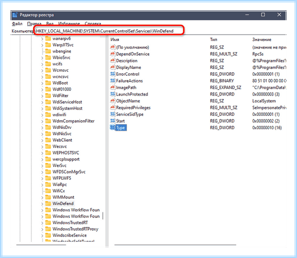Image resolution: width=297 pixels, height=258 pixels.
Task: Click the RpcSs value text
Action: (x=258, y=54)
